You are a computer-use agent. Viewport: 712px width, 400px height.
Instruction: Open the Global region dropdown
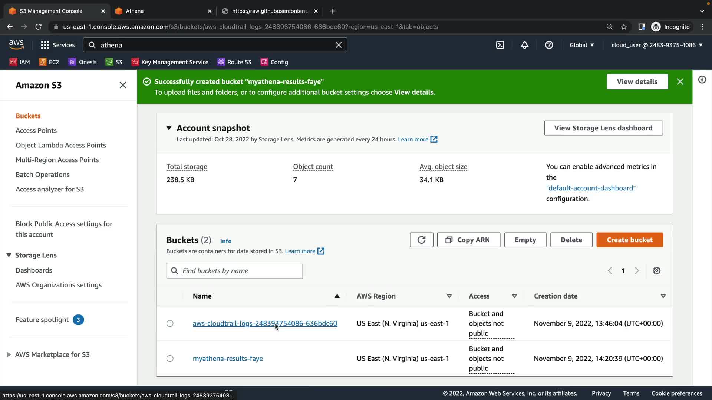[581, 45]
